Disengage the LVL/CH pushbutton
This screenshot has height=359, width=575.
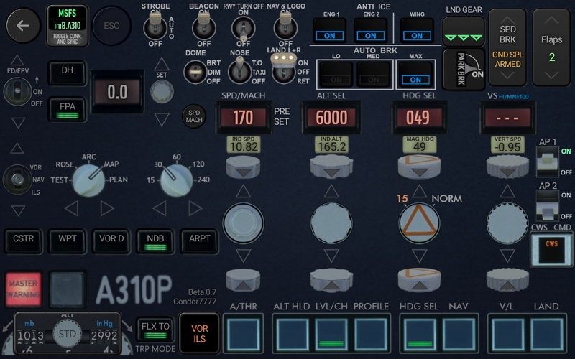tap(331, 333)
